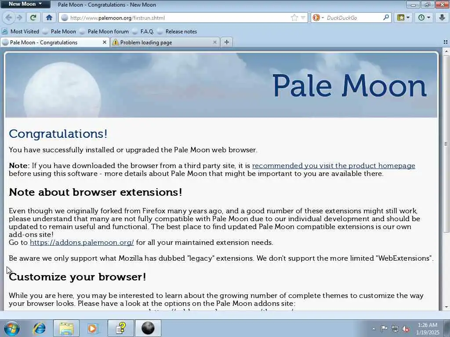Open the network status tray icon
The image size is (450, 337).
pyautogui.click(x=395, y=329)
